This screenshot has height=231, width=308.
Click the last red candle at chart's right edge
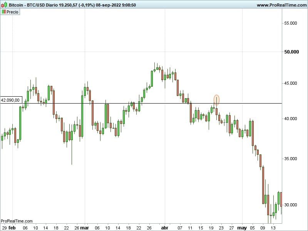pyautogui.click(x=281, y=199)
